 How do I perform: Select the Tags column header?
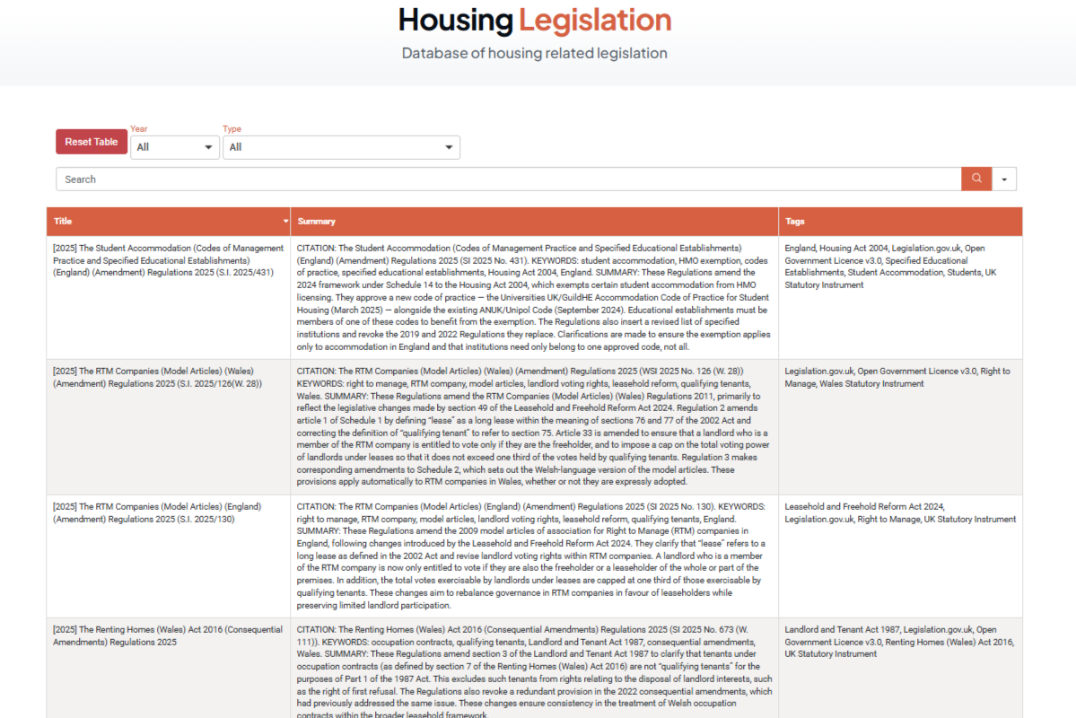795,221
